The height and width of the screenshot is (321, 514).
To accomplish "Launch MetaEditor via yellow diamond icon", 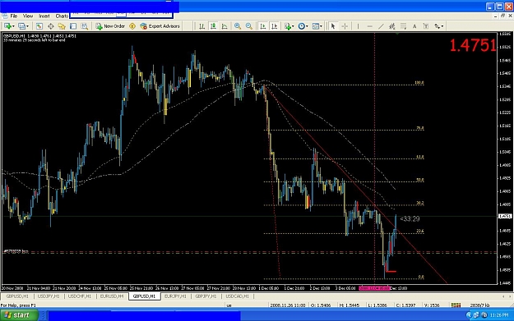I will (x=132, y=26).
